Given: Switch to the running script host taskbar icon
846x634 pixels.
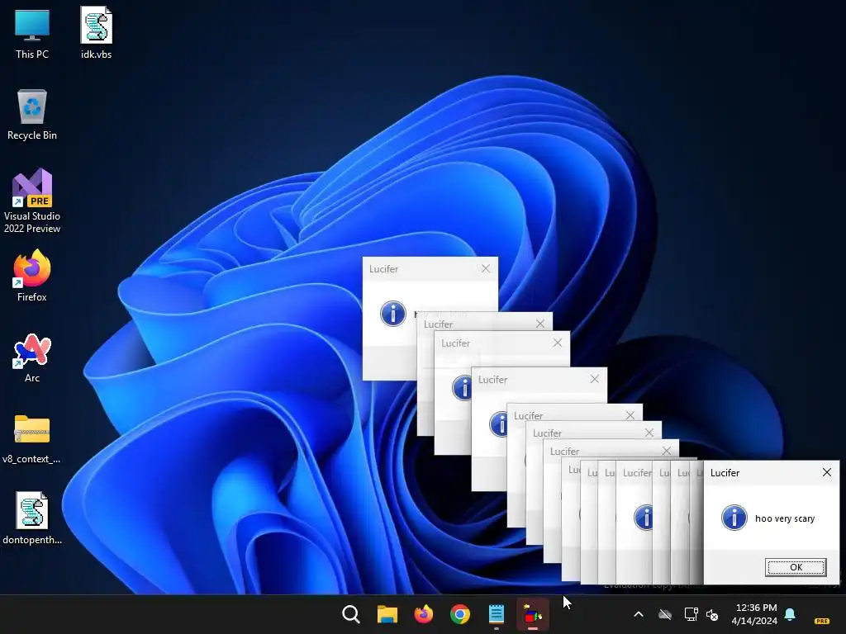Looking at the screenshot, I should 533,614.
